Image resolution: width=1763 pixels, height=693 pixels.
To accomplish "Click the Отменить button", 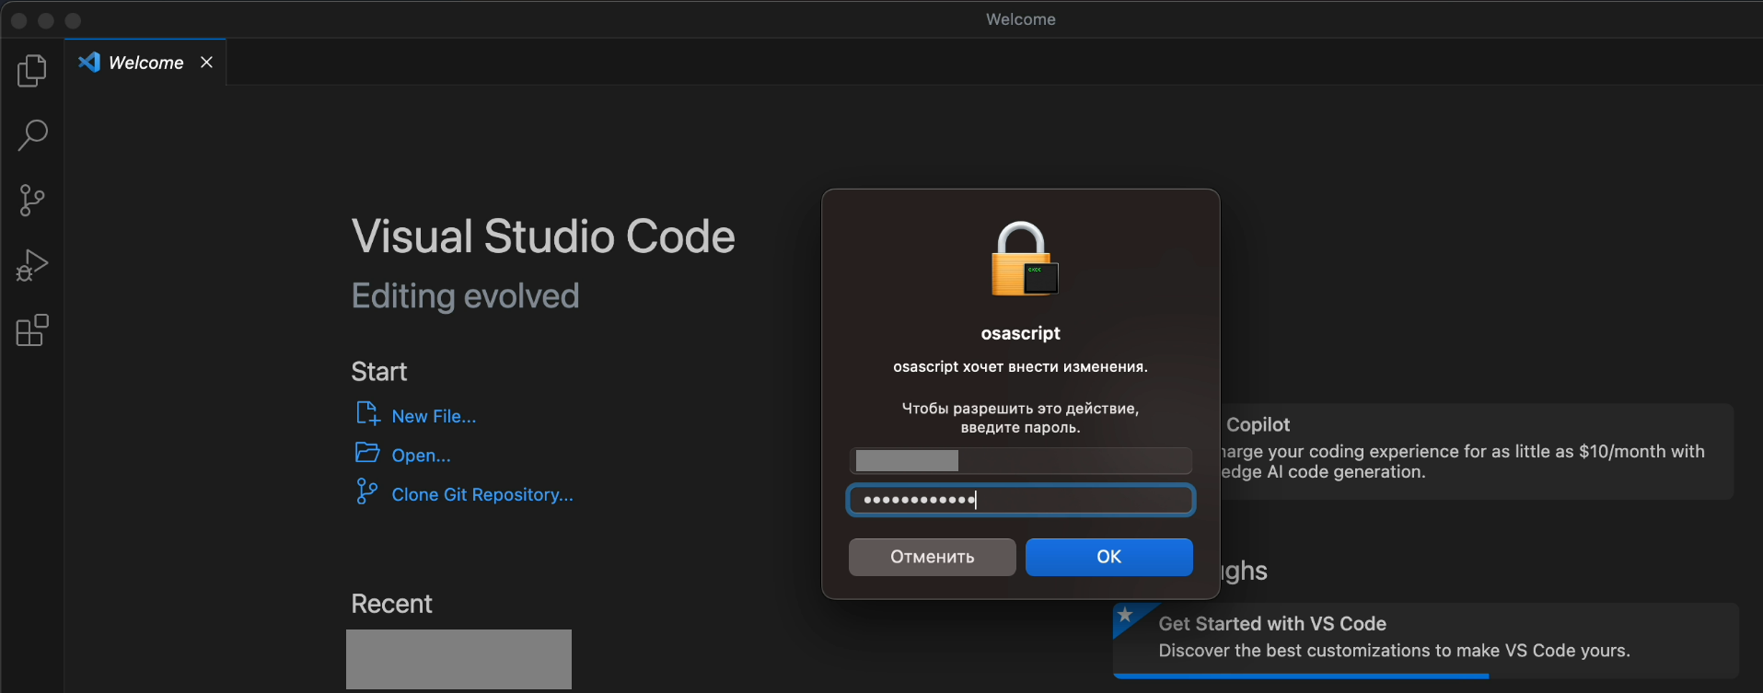I will pyautogui.click(x=932, y=557).
